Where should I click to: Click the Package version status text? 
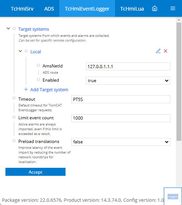coord(83,200)
